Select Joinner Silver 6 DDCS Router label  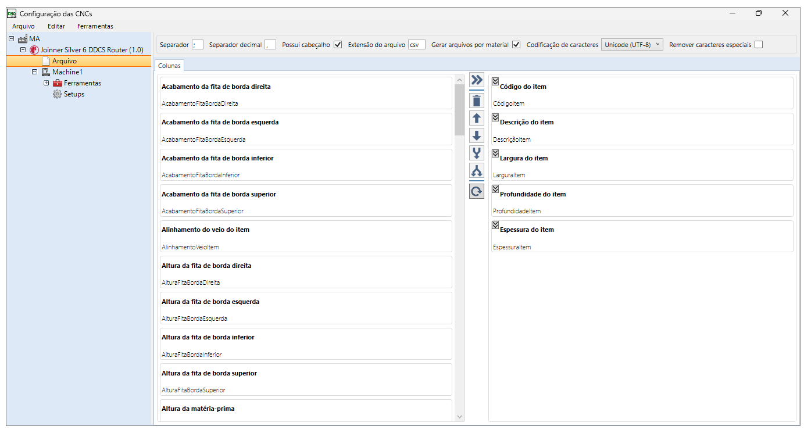[x=92, y=50]
